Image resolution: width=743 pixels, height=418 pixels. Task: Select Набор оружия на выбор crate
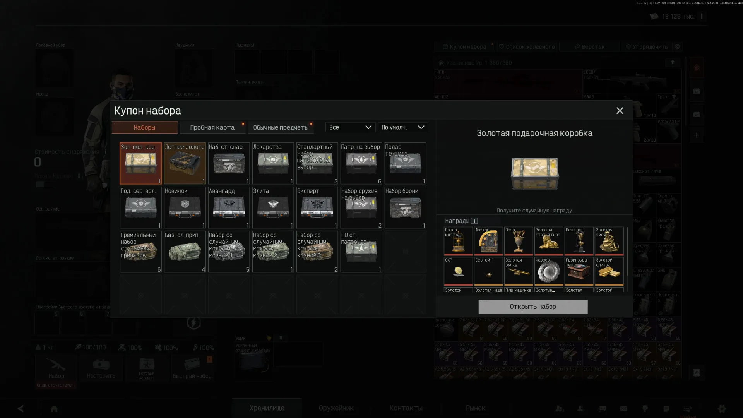(x=361, y=207)
